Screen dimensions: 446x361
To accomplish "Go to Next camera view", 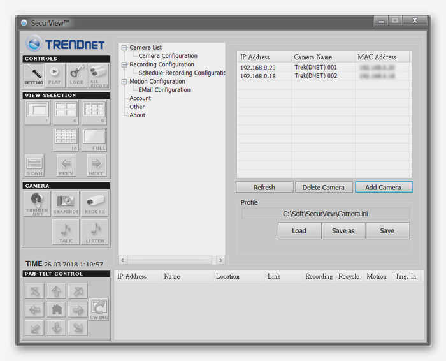I will tap(96, 165).
